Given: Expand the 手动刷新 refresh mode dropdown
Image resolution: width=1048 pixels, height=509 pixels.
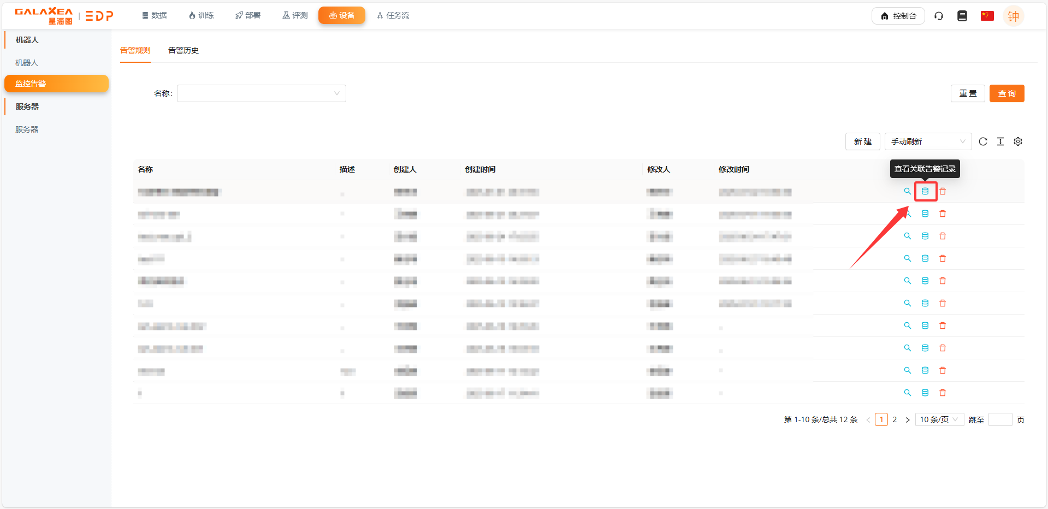Looking at the screenshot, I should [x=928, y=141].
